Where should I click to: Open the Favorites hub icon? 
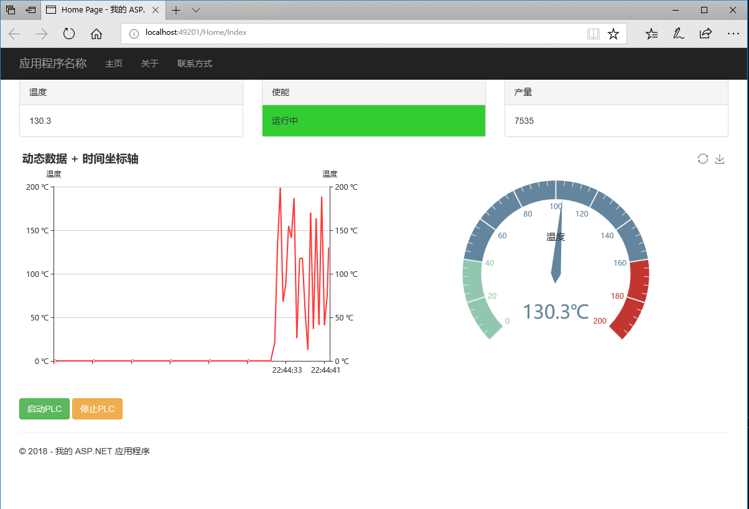tap(651, 34)
